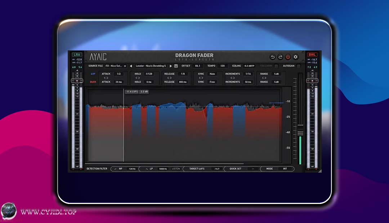Click the link icon between Sync values

[x=201, y=78]
